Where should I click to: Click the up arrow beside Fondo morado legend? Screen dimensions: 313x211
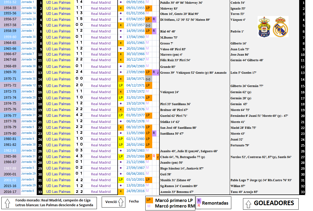[7, 203]
